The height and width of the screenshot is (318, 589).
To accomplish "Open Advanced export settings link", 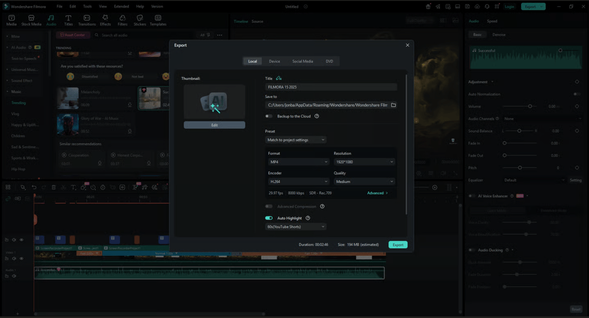I will click(377, 193).
